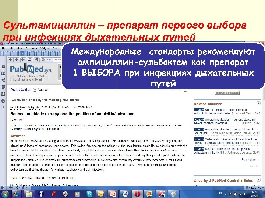
Task: Select the active tab in the tab bar
Action: coord(22,54)
